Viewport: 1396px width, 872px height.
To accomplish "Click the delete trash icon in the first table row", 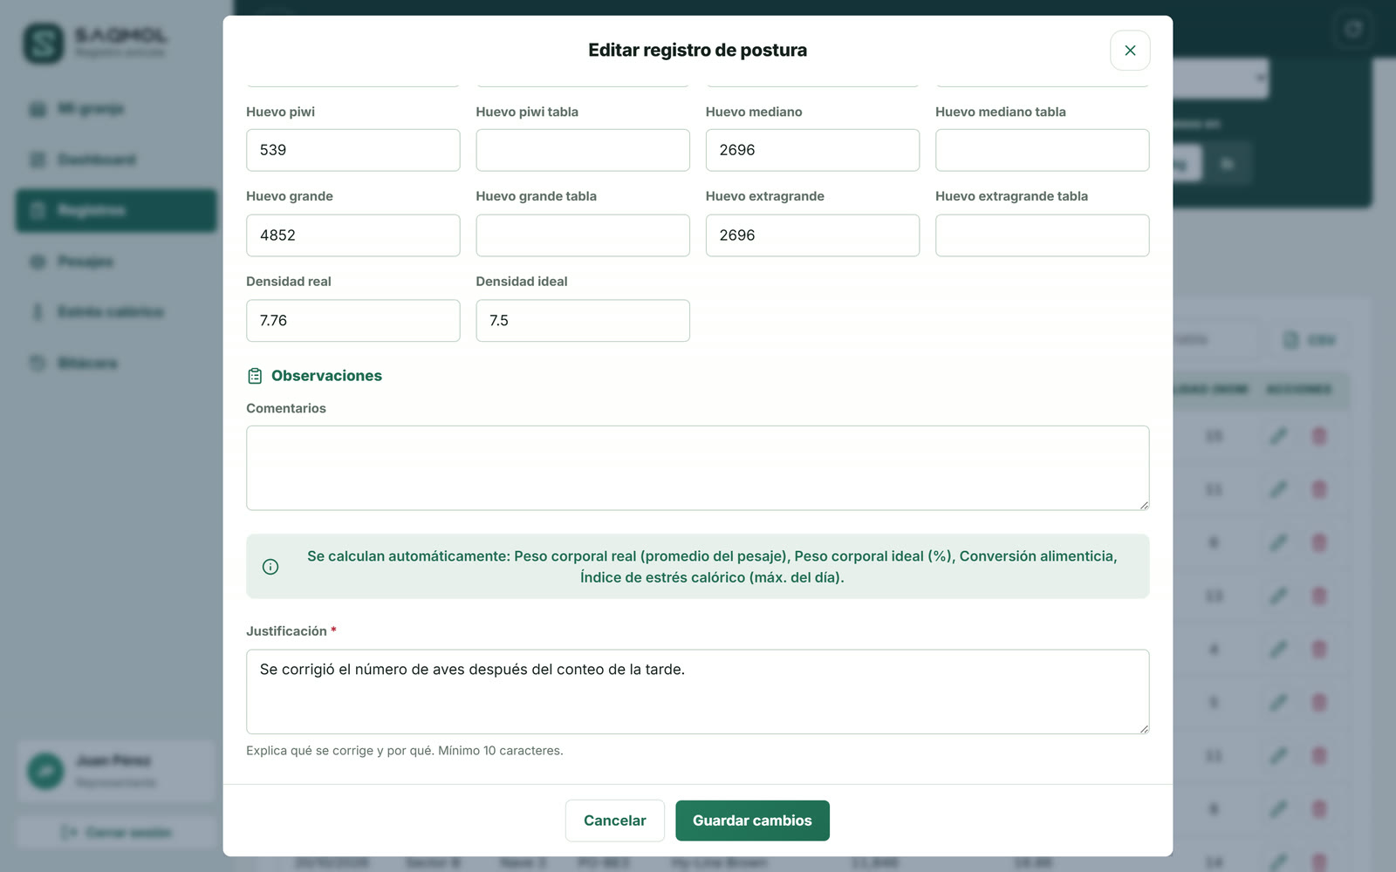I will click(1319, 436).
